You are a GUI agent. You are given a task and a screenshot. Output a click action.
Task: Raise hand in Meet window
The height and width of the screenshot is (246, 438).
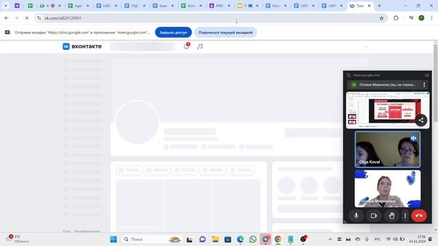click(x=391, y=216)
